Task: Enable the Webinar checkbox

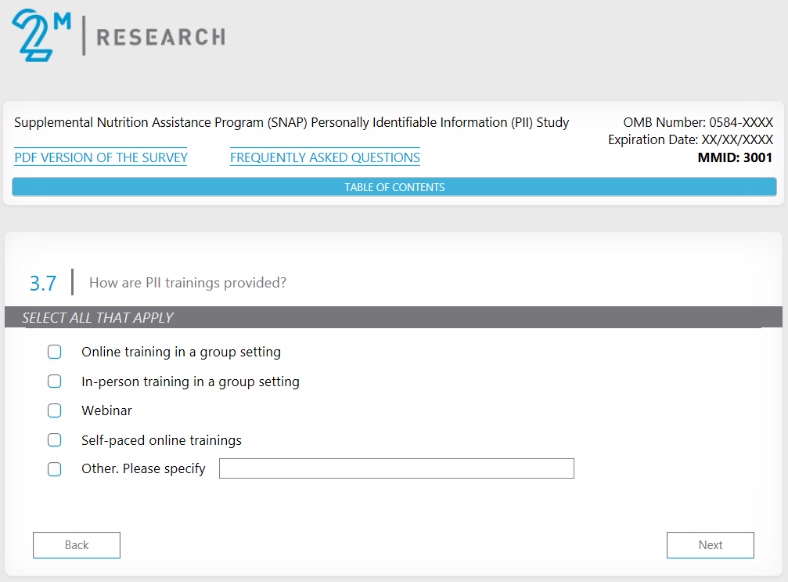Action: [54, 410]
